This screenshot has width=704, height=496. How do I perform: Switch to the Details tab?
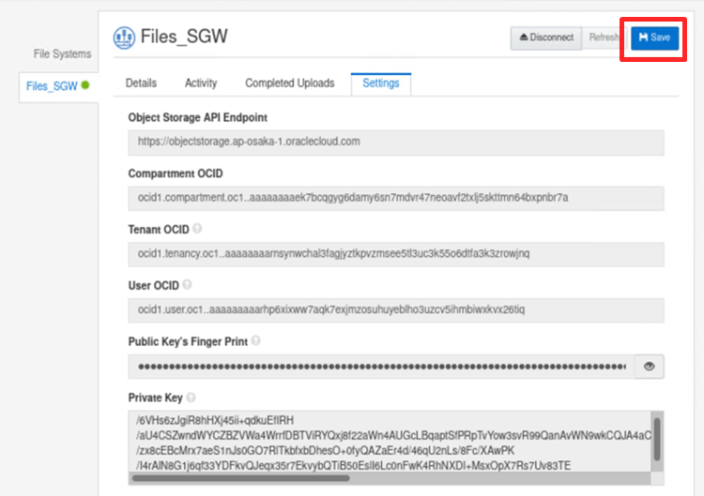coord(141,83)
